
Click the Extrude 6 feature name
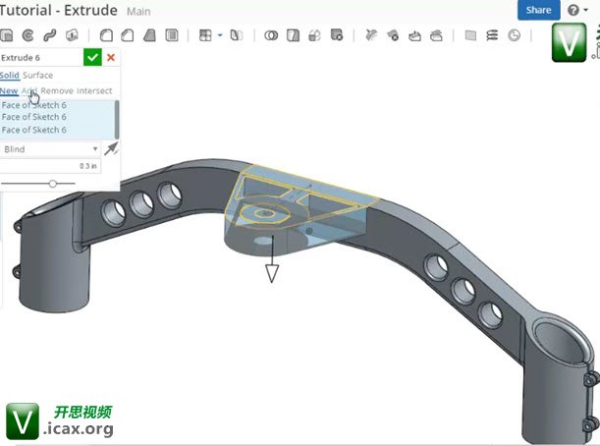[x=21, y=58]
